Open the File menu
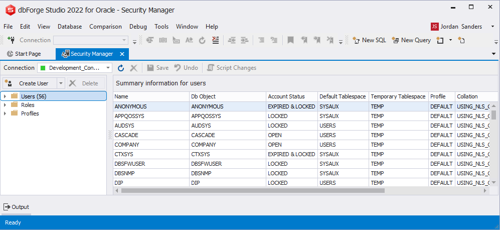500x230 pixels. (8, 27)
